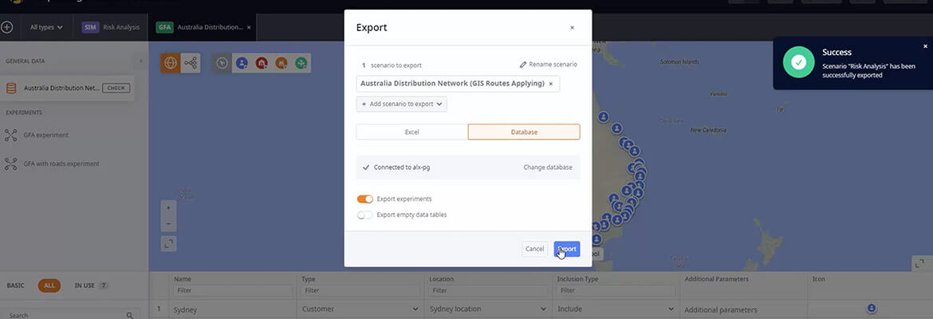Viewport: 933px width, 319px height.
Task: Click the blue customer icon in map toolbar
Action: 242,62
